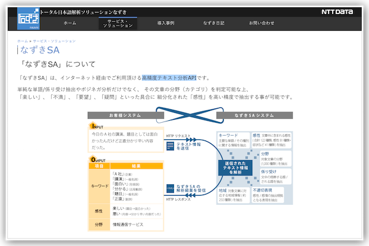This screenshot has width=369, height=246.
Task: Click the なずきSA page heading
Action: click(40, 50)
